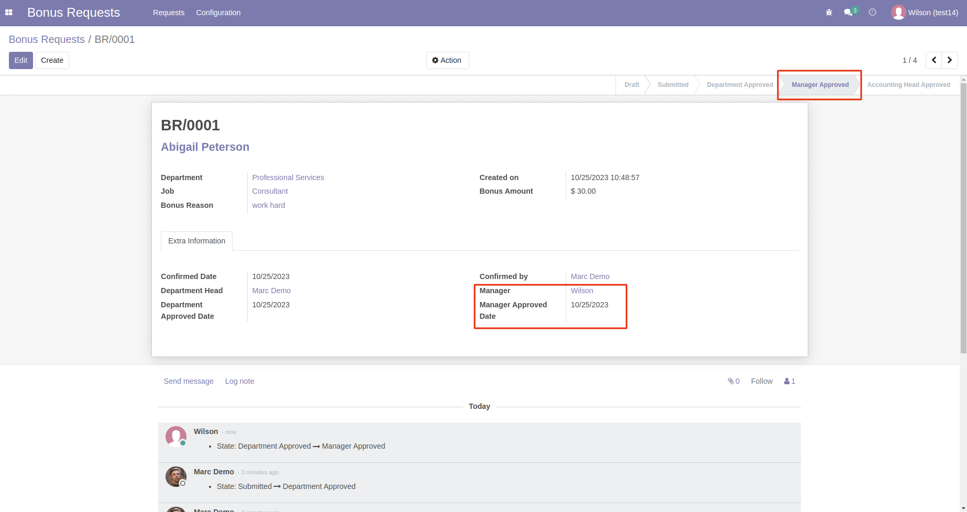Screen dimensions: 967x512
Task: Go to previous record arrow
Action: pos(933,60)
